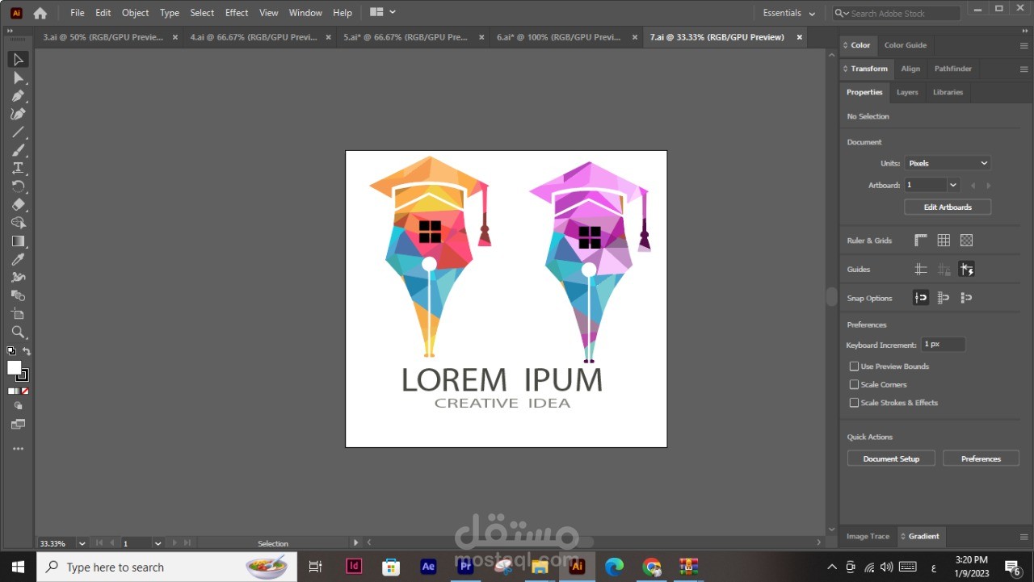Toggle Lock Guides button

[944, 270]
